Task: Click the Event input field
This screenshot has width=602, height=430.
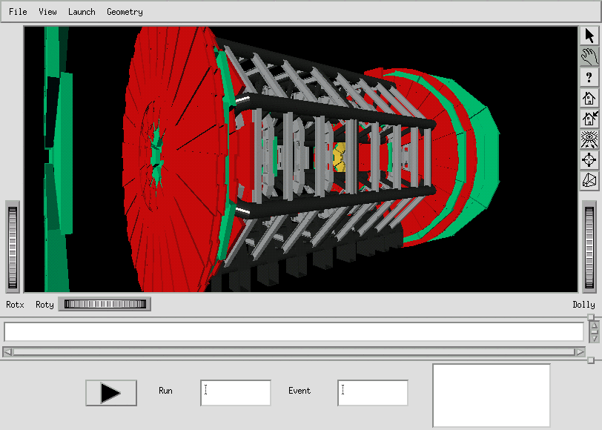Action: click(x=372, y=393)
